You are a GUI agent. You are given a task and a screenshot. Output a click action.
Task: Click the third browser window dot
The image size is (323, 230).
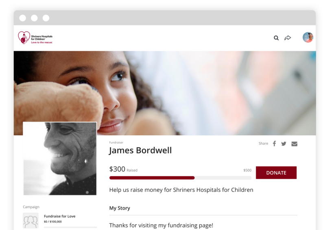(46, 18)
